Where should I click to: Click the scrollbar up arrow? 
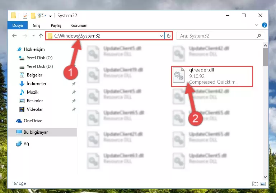pos(265,45)
